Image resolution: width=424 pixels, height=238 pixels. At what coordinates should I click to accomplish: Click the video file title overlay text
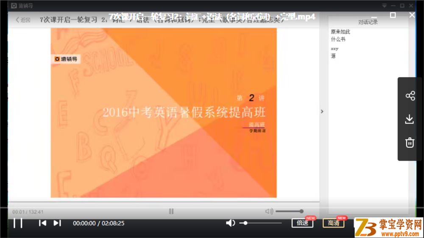tap(212, 17)
